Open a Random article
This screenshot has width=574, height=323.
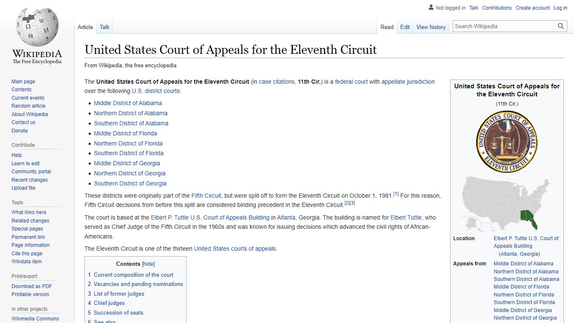coord(29,106)
